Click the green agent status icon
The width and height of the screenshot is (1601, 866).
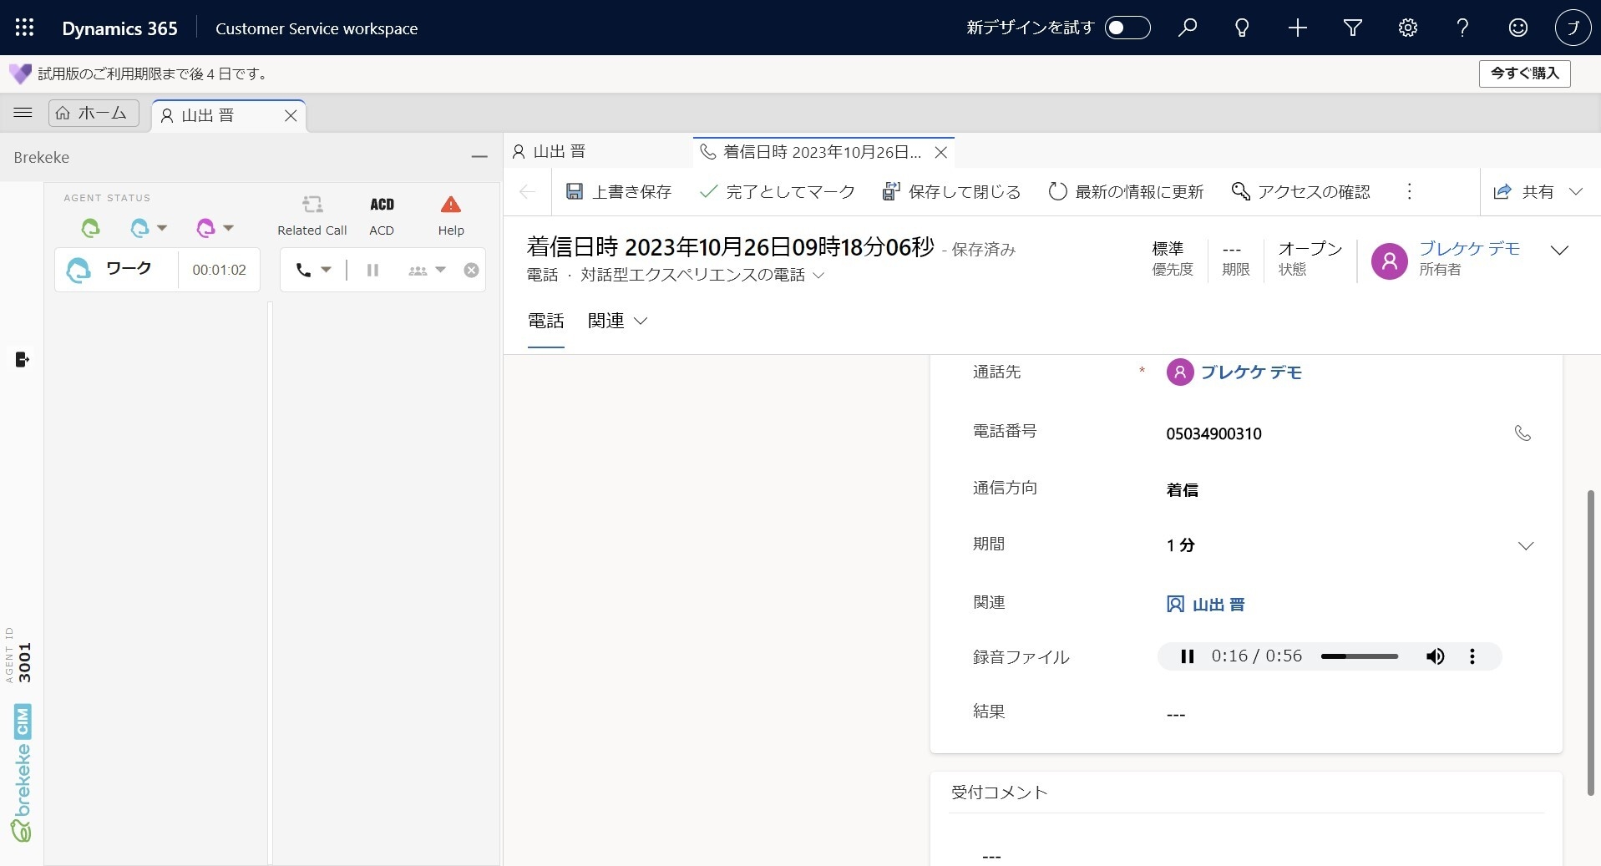[90, 227]
